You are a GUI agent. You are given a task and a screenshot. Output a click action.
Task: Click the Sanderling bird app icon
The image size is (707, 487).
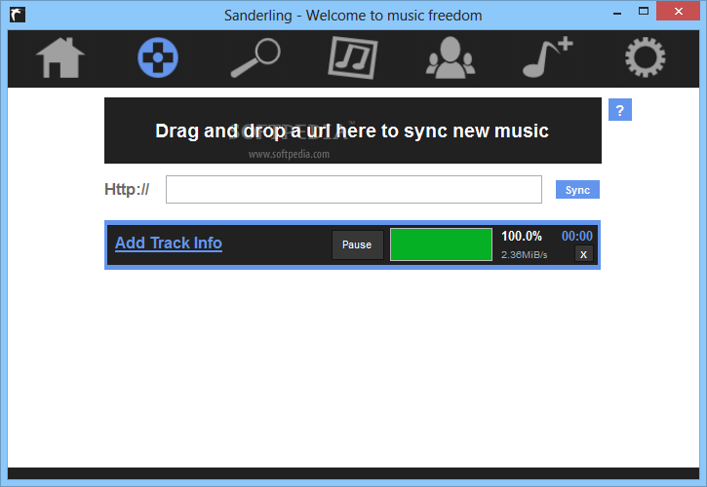pos(18,15)
